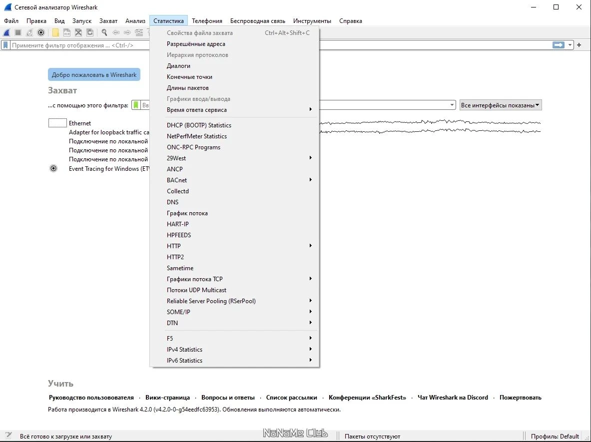Click the green capture filter bookmark icon

[x=136, y=105]
